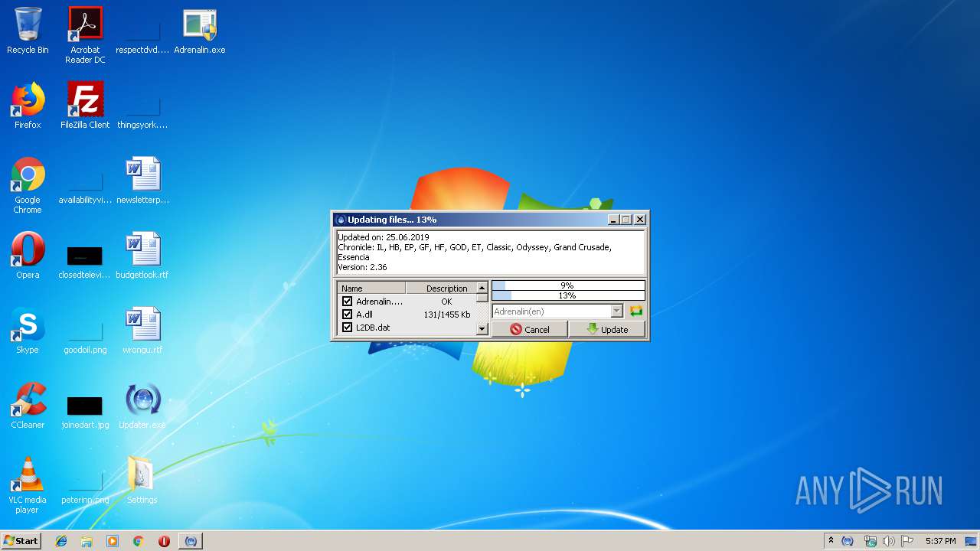Minimize the Updating files window
Viewport: 980px width, 551px height.
click(x=613, y=220)
